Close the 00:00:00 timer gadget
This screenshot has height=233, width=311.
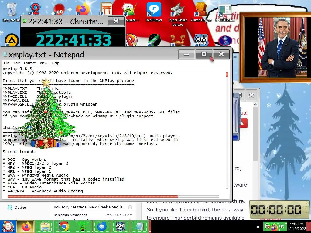pos(307,202)
